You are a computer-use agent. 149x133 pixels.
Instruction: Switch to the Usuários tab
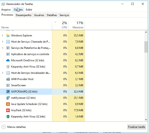tap(39, 15)
